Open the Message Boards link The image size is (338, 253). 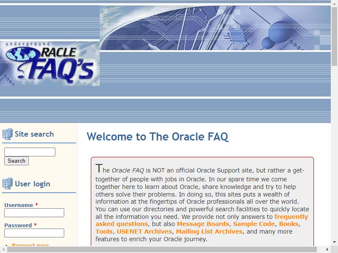pos(203,224)
